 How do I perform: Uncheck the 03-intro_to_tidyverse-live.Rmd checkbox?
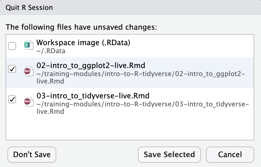click(12, 100)
